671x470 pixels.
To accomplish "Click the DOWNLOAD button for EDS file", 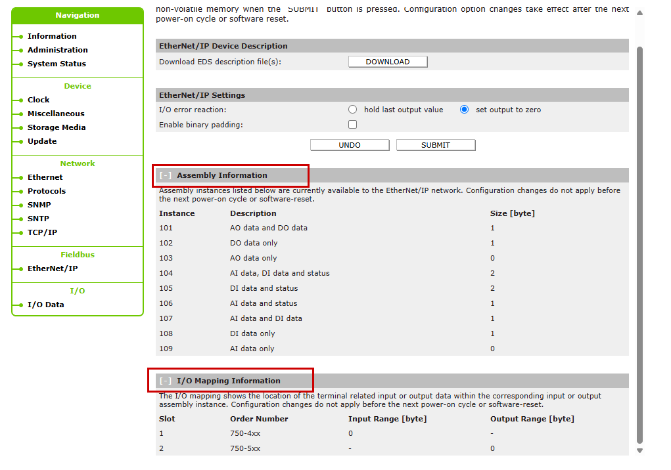I will click(x=388, y=62).
